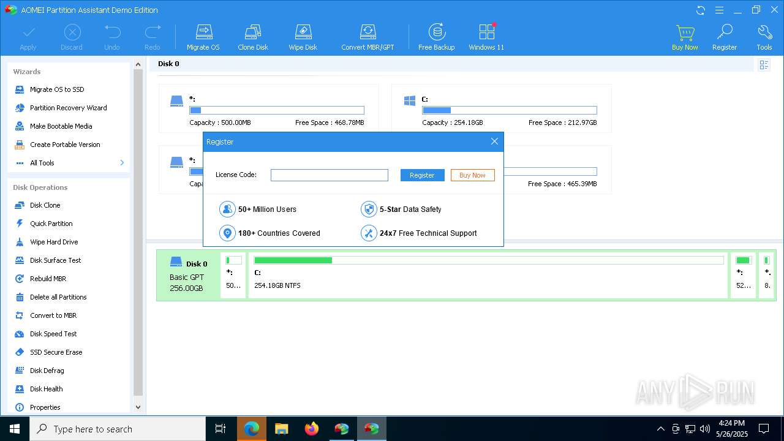This screenshot has height=441, width=784.
Task: Click the refresh icon in title bar
Action: click(701, 10)
